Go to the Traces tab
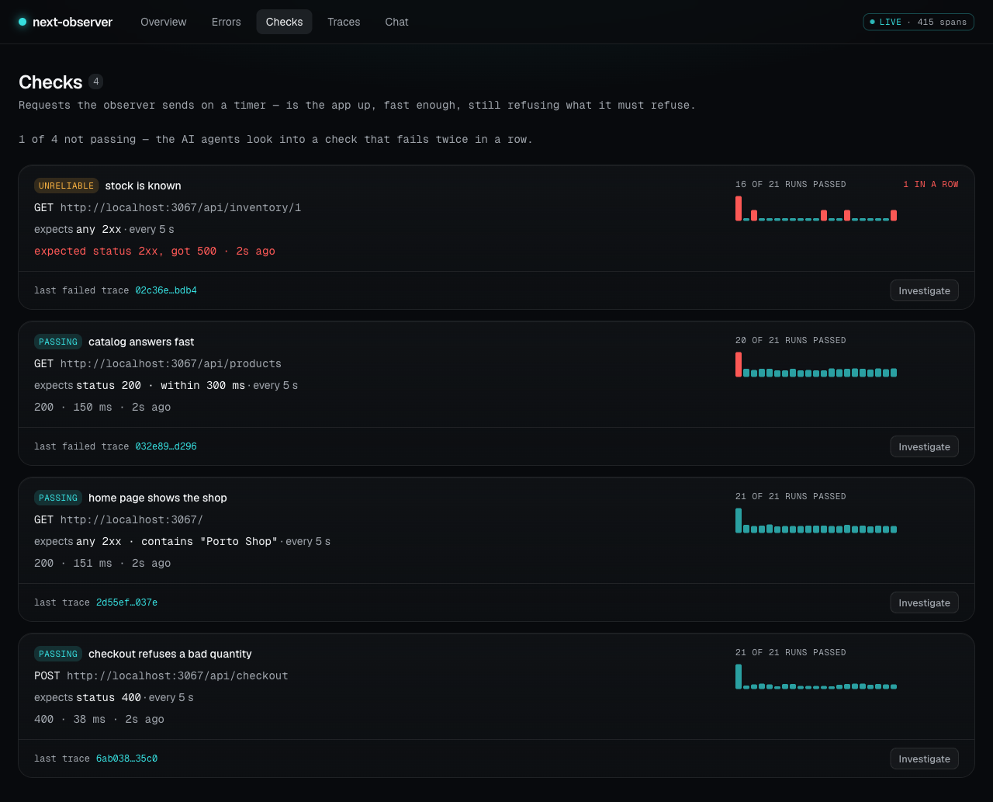The width and height of the screenshot is (993, 802). (344, 22)
